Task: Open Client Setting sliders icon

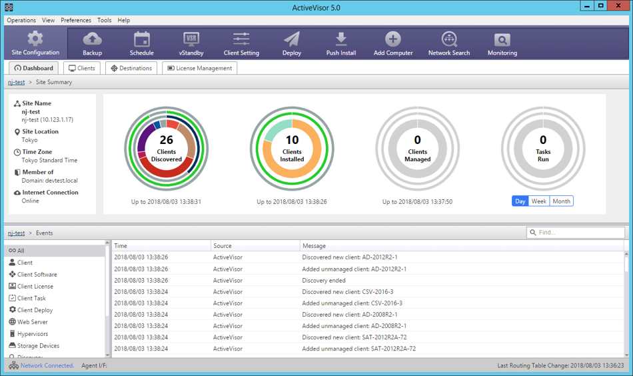Action: 241,39
